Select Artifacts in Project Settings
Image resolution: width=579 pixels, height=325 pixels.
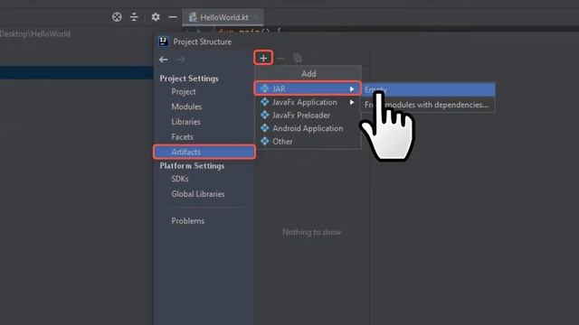[204, 152]
